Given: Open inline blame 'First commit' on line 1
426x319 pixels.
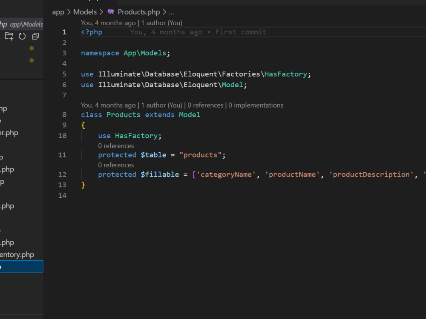Looking at the screenshot, I should (198, 32).
